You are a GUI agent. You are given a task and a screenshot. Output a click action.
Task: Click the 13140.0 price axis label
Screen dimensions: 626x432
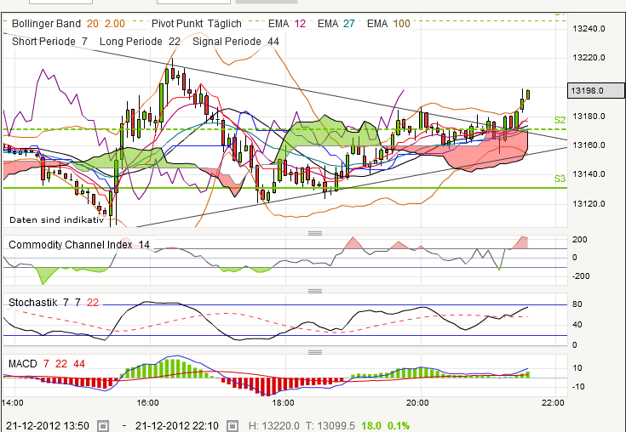(x=589, y=174)
